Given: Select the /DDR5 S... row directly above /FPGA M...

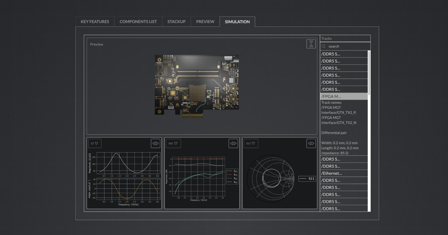Looking at the screenshot, I should (344, 89).
